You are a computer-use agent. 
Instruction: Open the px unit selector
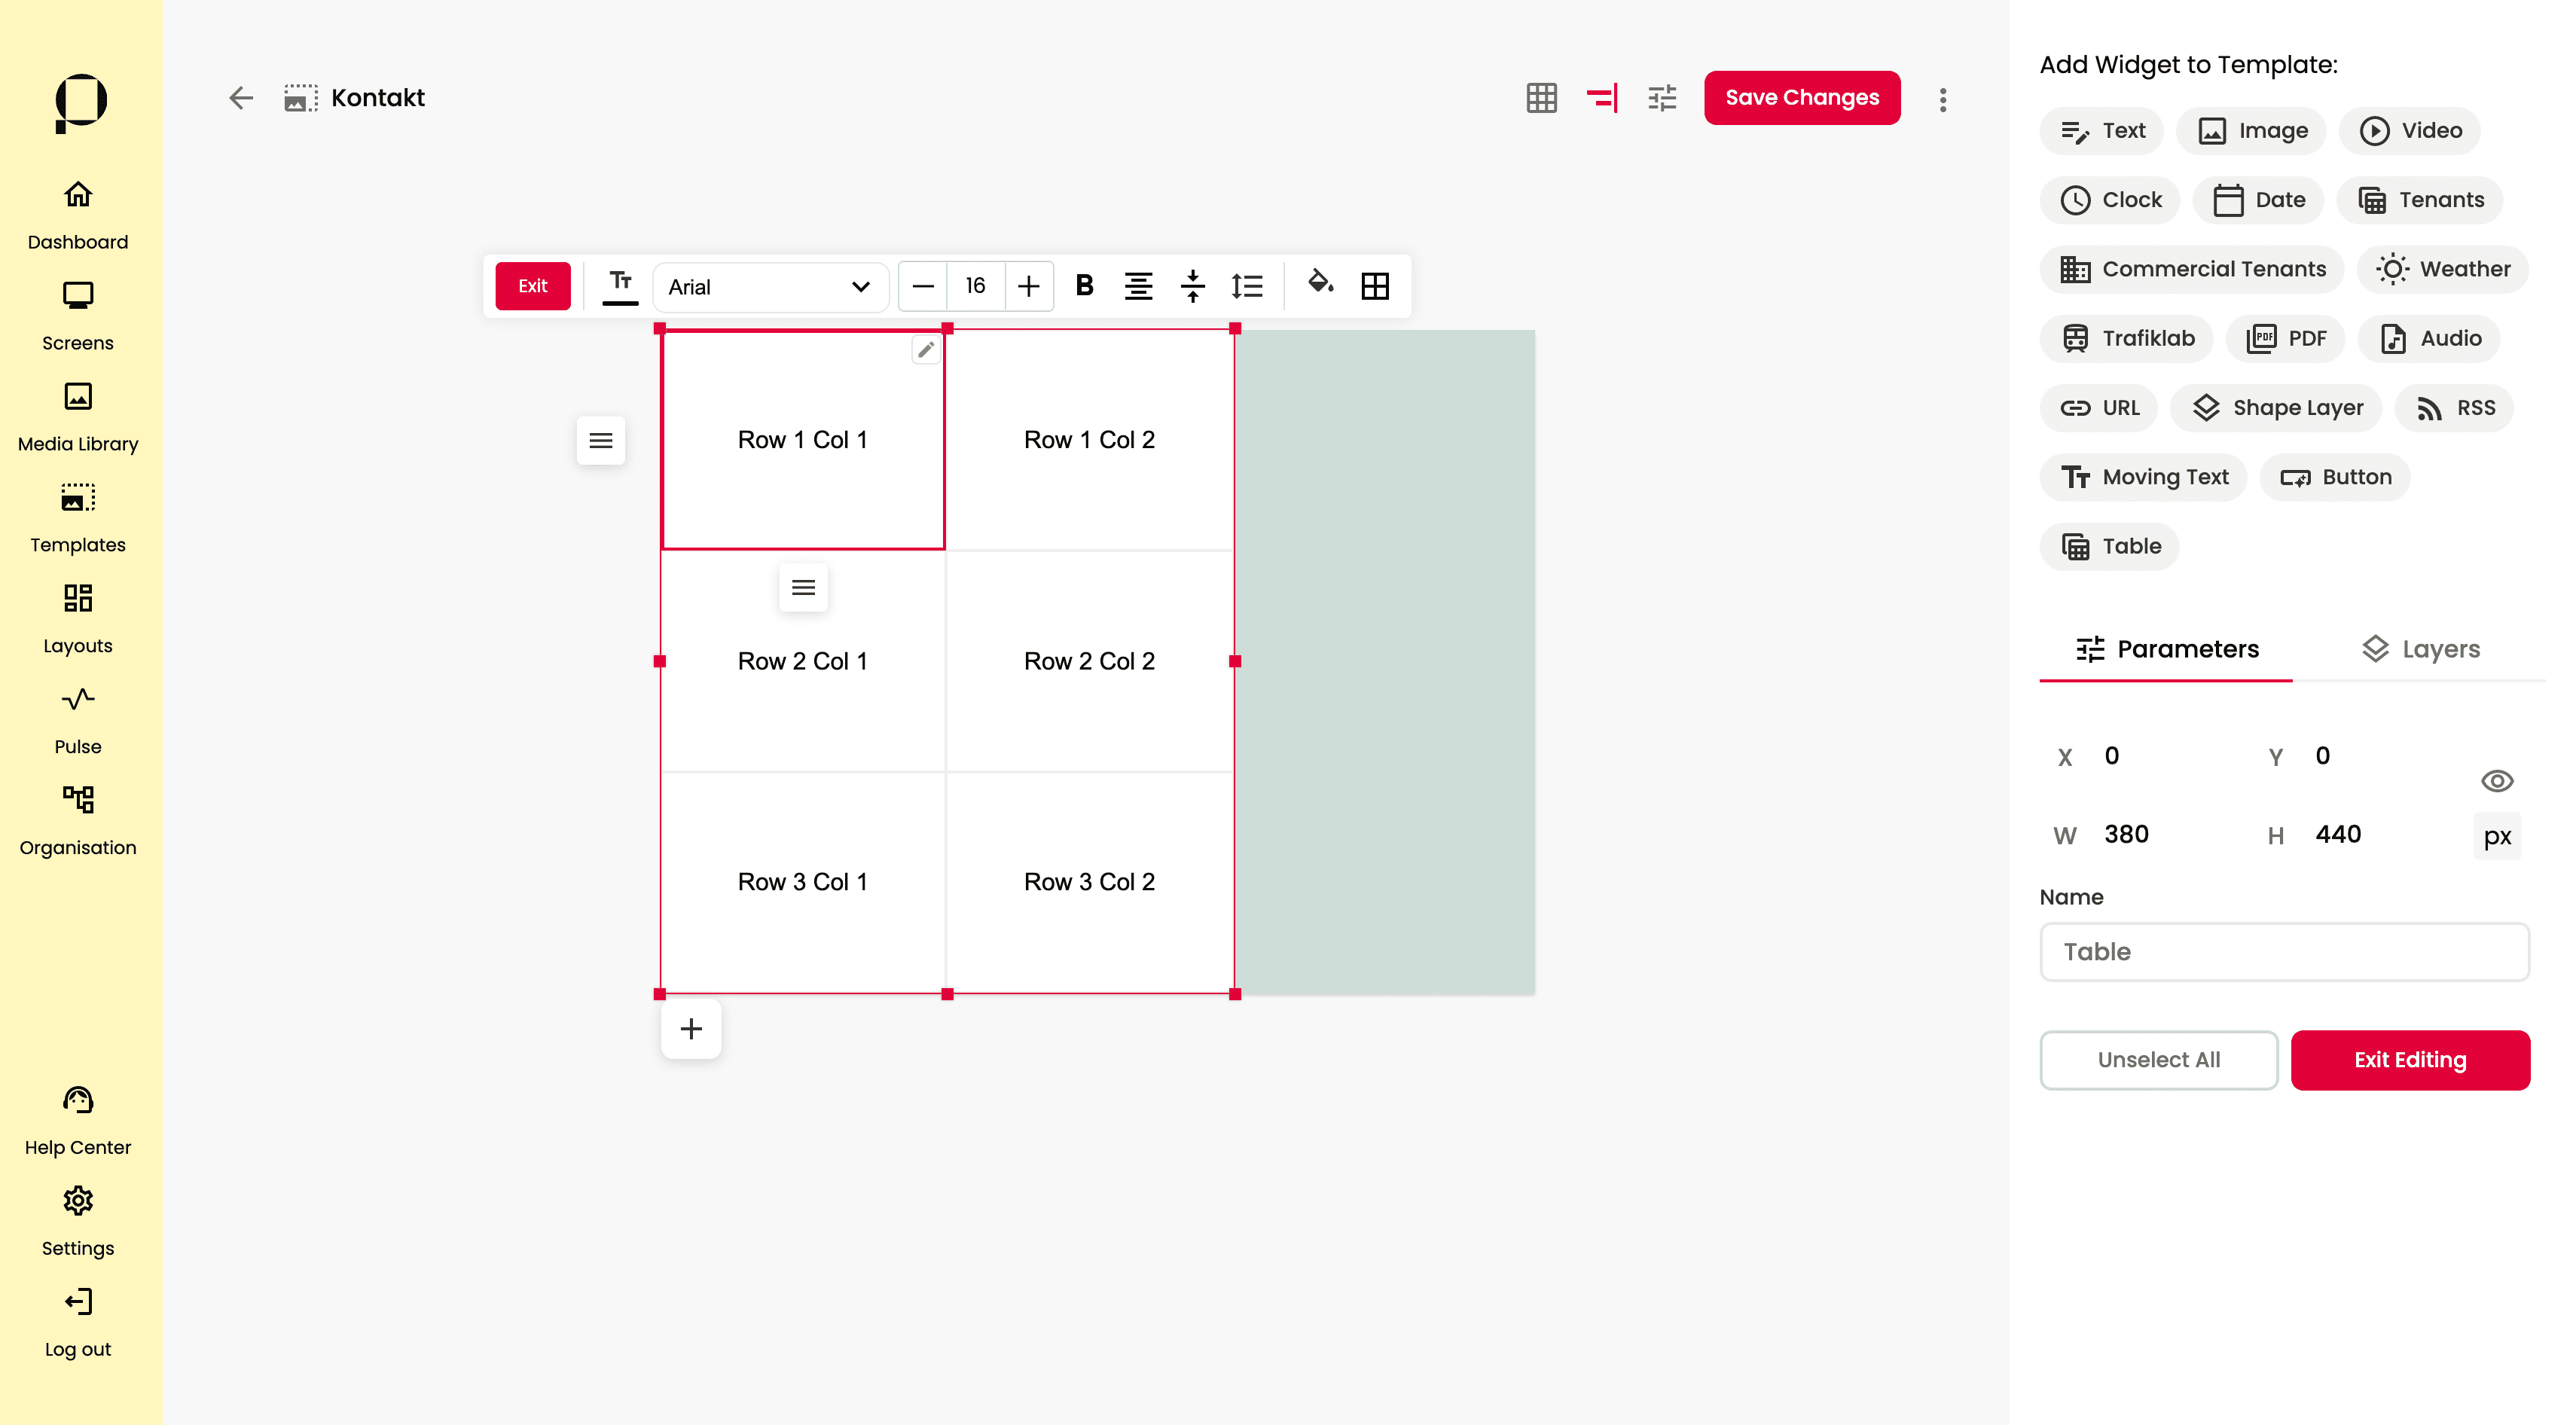(x=2496, y=836)
